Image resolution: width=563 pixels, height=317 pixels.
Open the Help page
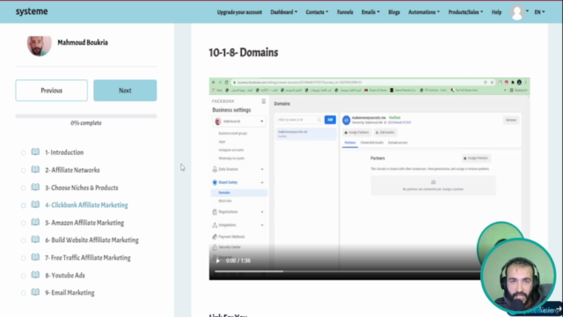[x=496, y=12]
